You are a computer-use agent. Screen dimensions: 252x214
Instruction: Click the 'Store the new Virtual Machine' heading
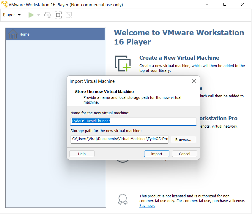point(105,91)
